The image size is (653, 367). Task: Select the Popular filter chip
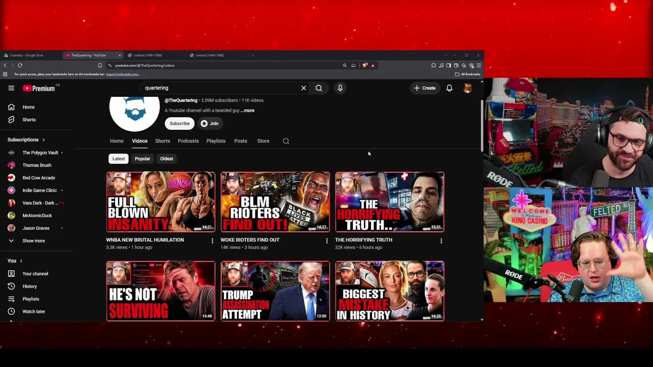click(142, 159)
